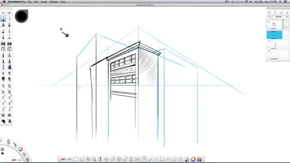This screenshot has height=163, width=290.
Task: Toggle the Ruler guide
Action: [x=113, y=159]
